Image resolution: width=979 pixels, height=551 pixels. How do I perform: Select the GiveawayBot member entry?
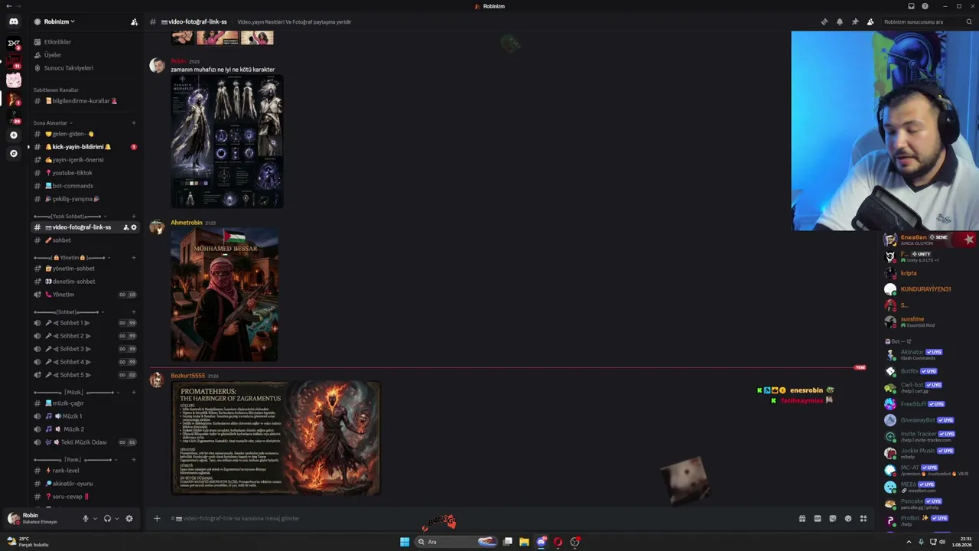(x=918, y=420)
